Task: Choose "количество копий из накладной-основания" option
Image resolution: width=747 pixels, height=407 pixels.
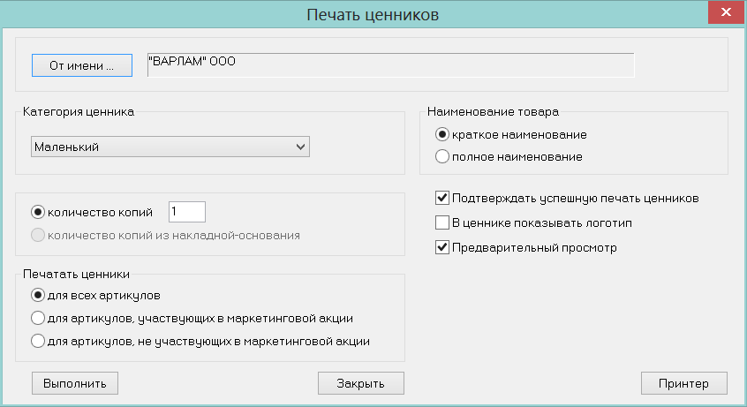Action: [38, 235]
